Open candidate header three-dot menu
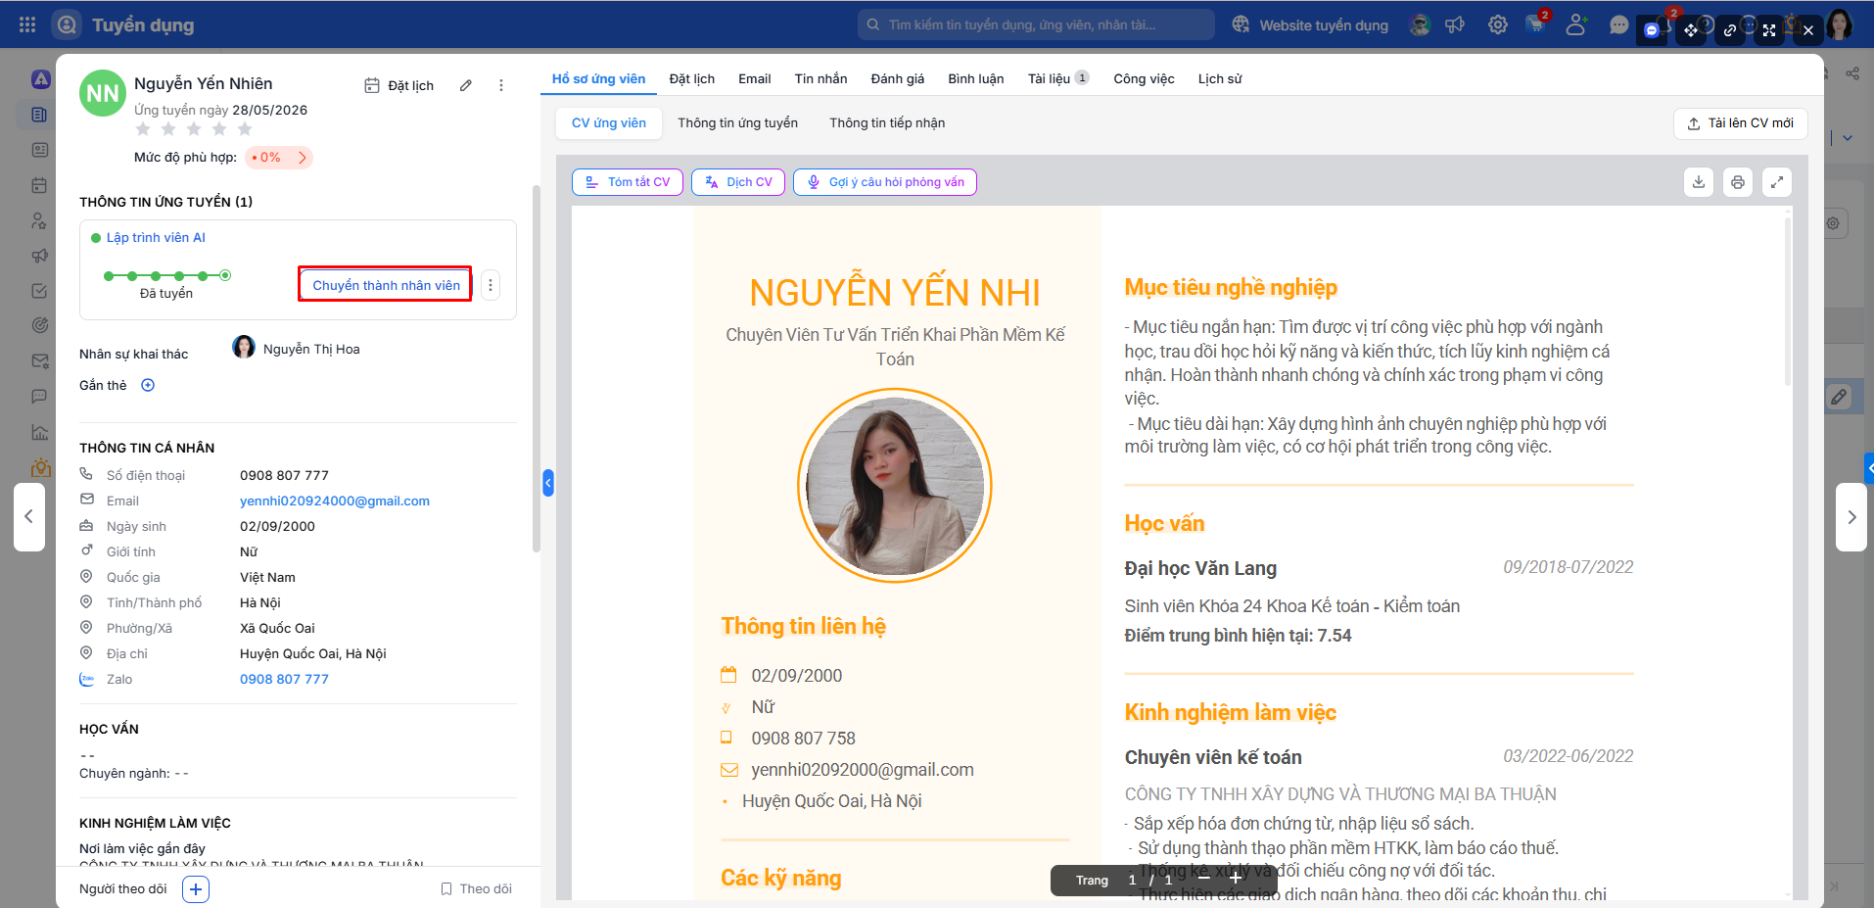Image resolution: width=1874 pixels, height=908 pixels. 501,85
